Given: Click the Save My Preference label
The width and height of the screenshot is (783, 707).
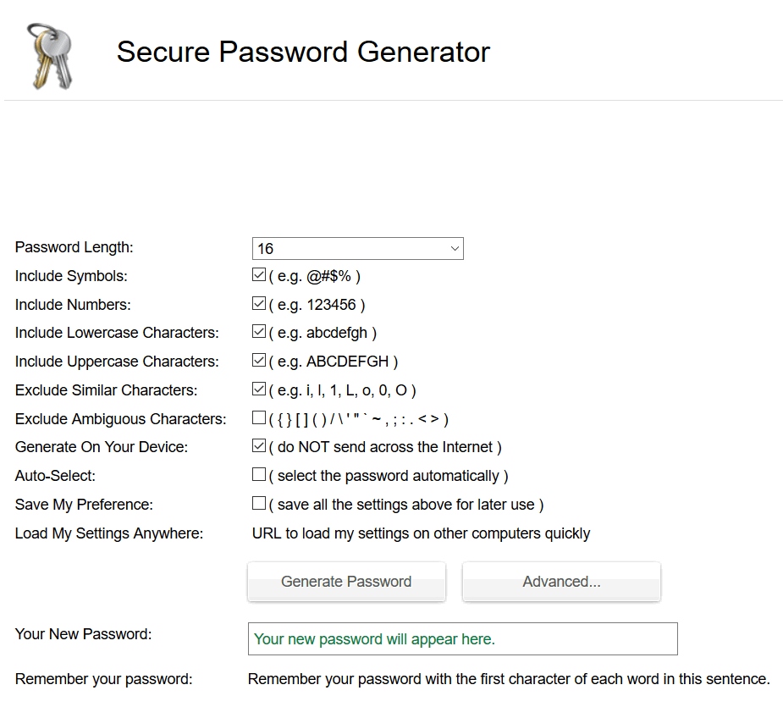Looking at the screenshot, I should [x=84, y=505].
